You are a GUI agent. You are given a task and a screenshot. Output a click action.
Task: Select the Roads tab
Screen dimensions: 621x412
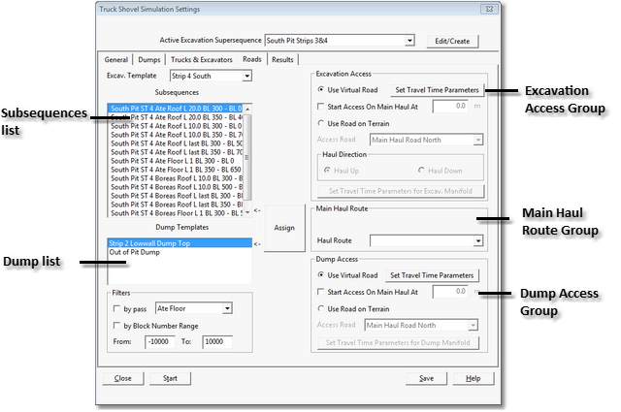(x=252, y=59)
